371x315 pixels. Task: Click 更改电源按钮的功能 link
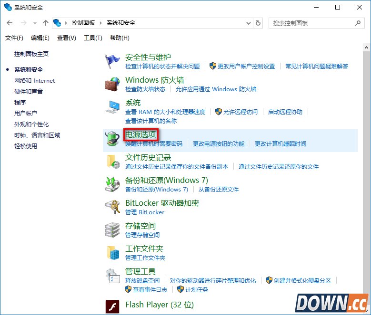pos(219,143)
